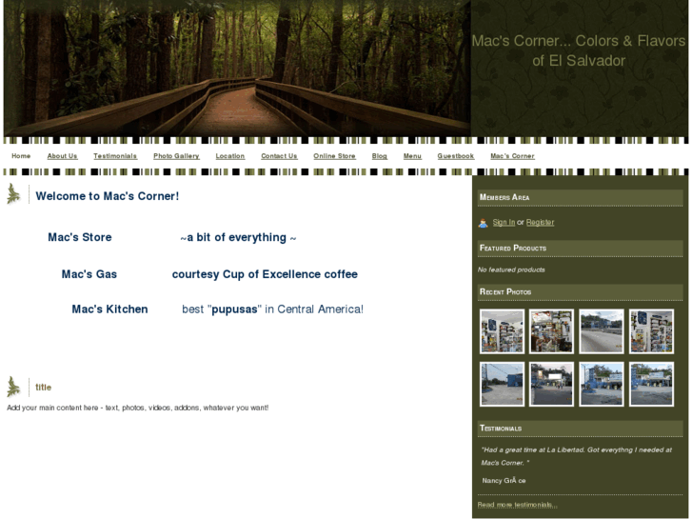
Task: Click the Welcome to Mac's Corner heading
Action: 108,195
